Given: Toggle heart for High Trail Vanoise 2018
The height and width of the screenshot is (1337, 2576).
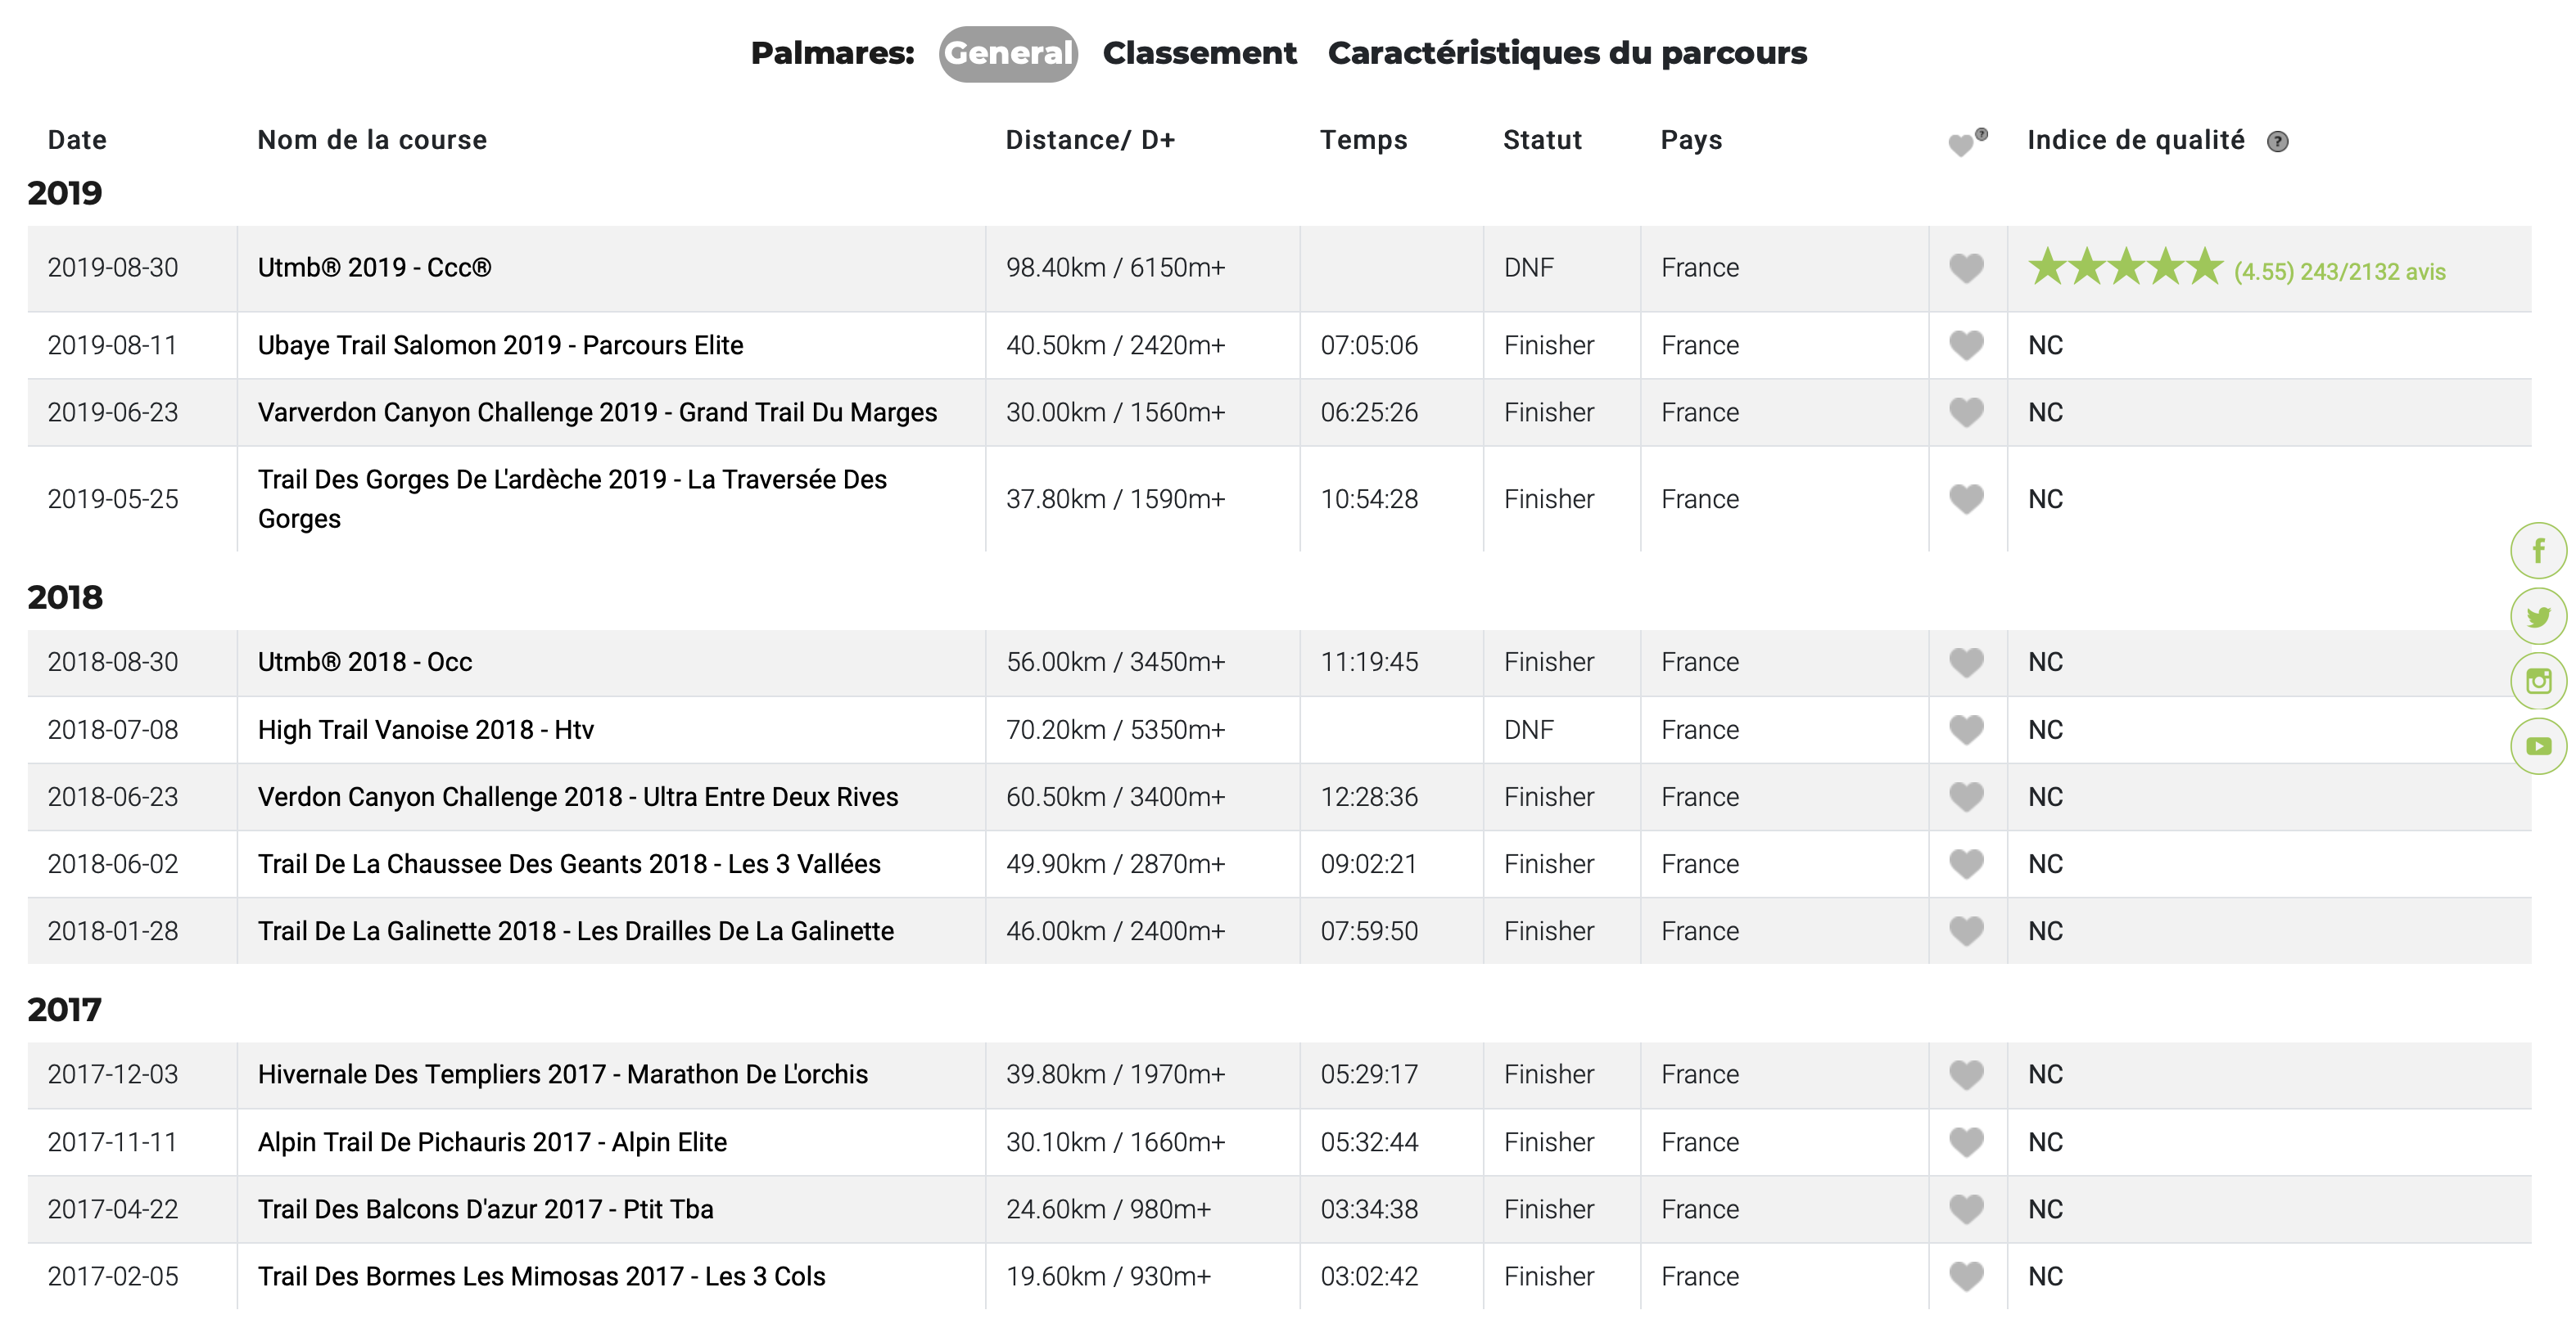Looking at the screenshot, I should tap(1966, 731).
